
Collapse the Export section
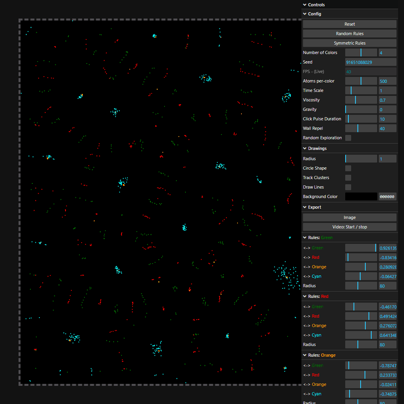tap(350, 207)
